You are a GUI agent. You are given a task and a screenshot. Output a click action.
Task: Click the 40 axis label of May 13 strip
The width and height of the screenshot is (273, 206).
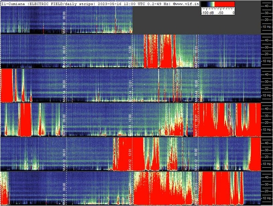coord(266,109)
